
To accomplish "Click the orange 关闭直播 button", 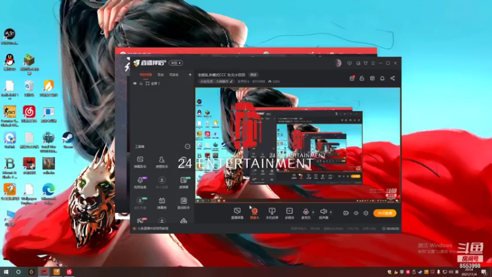I will point(385,213).
